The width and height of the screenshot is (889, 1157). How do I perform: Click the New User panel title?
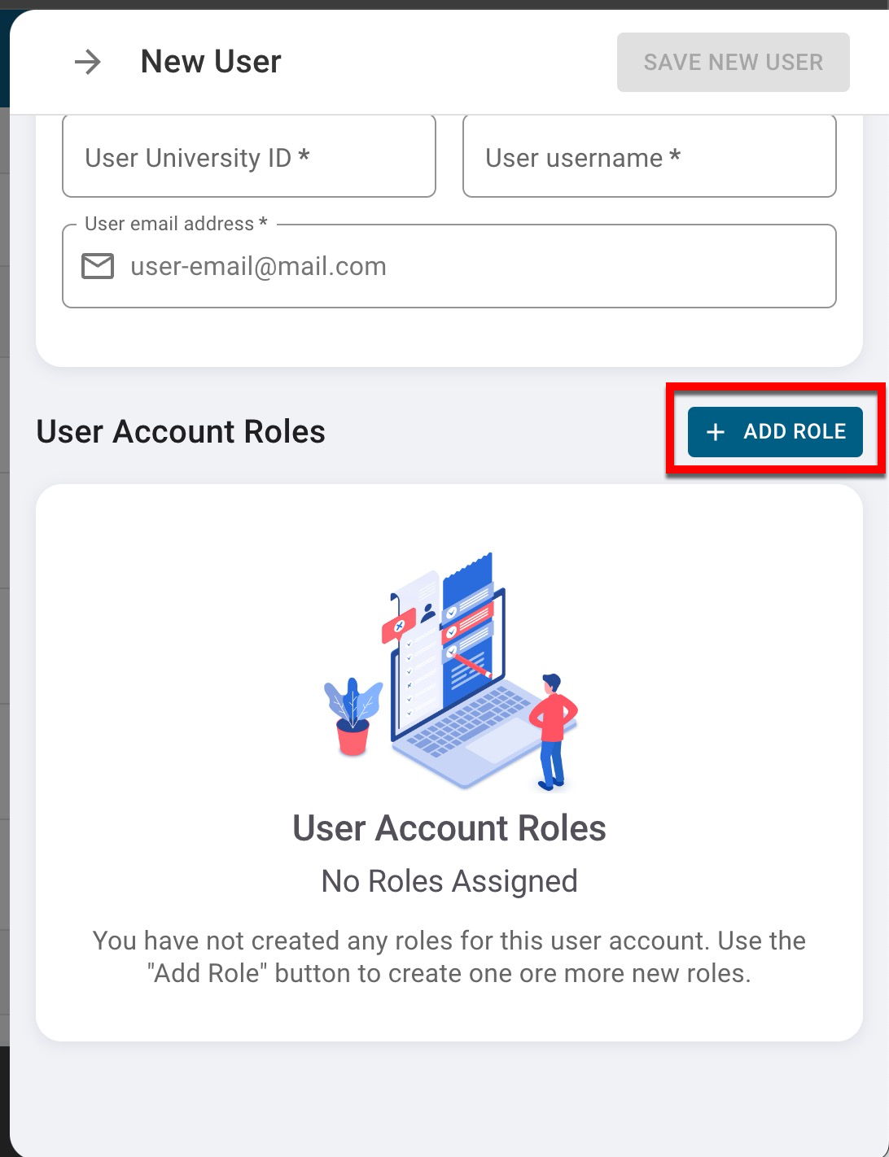pyautogui.click(x=211, y=62)
